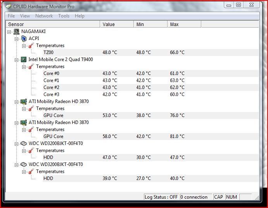Click the Value column header
The image size is (268, 208).
click(x=117, y=24)
